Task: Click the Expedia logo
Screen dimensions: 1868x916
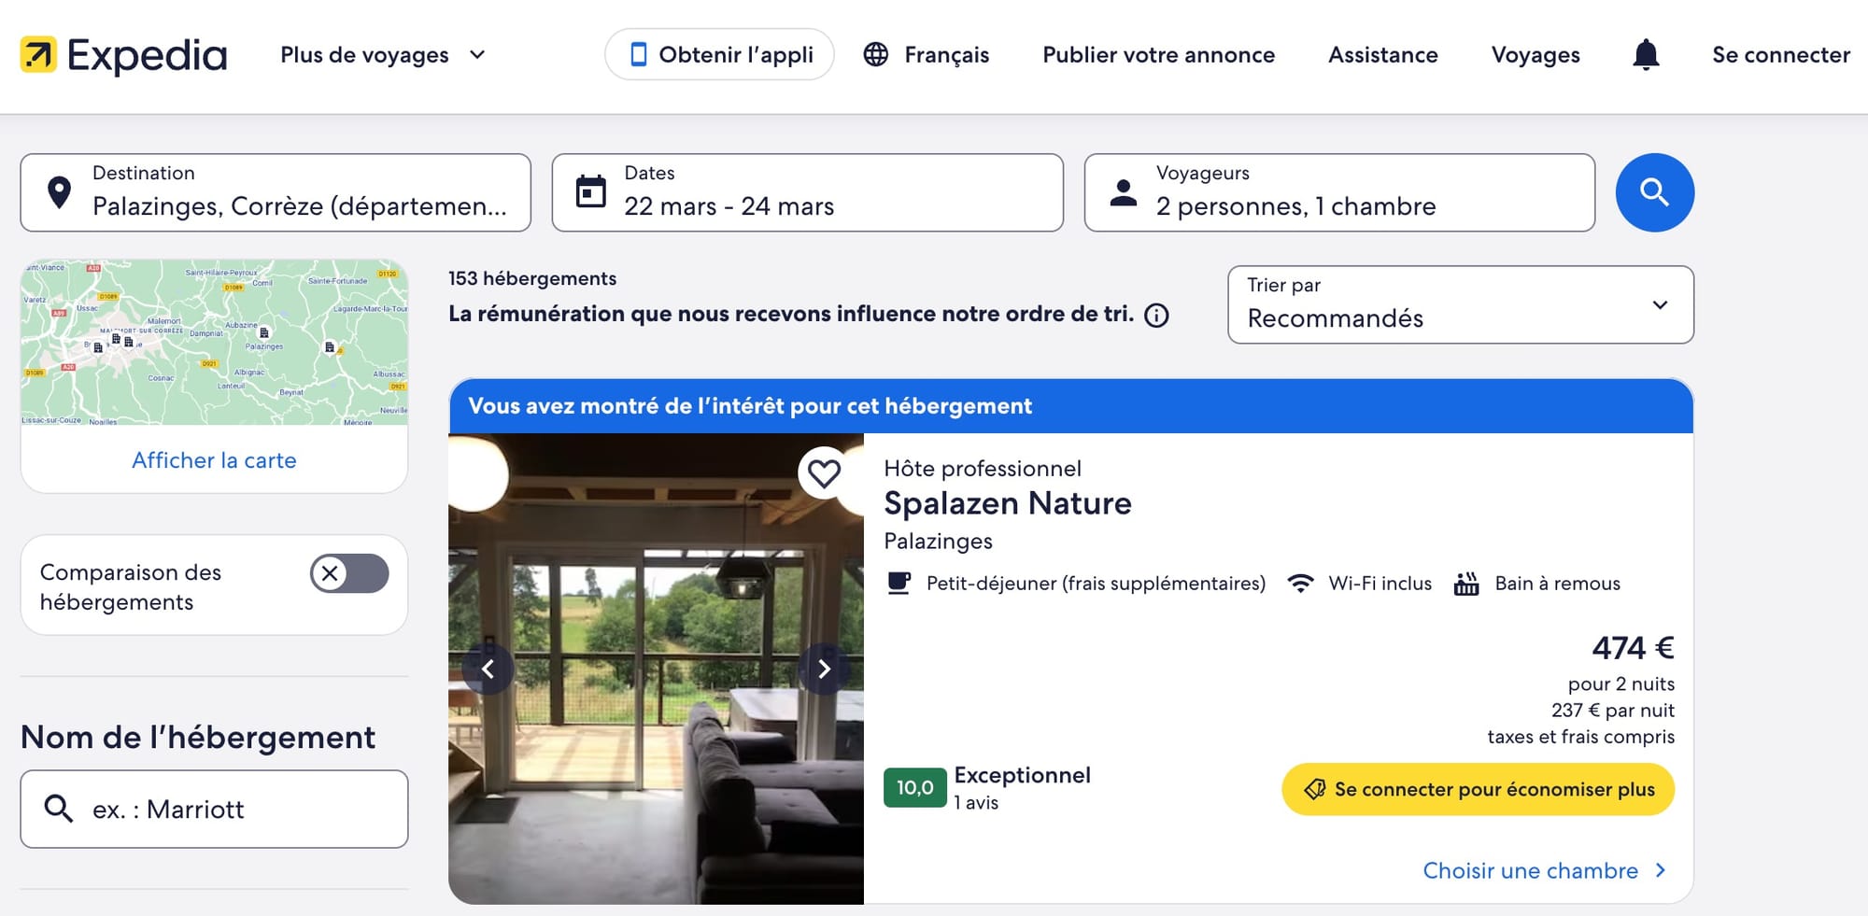Action: [x=123, y=55]
